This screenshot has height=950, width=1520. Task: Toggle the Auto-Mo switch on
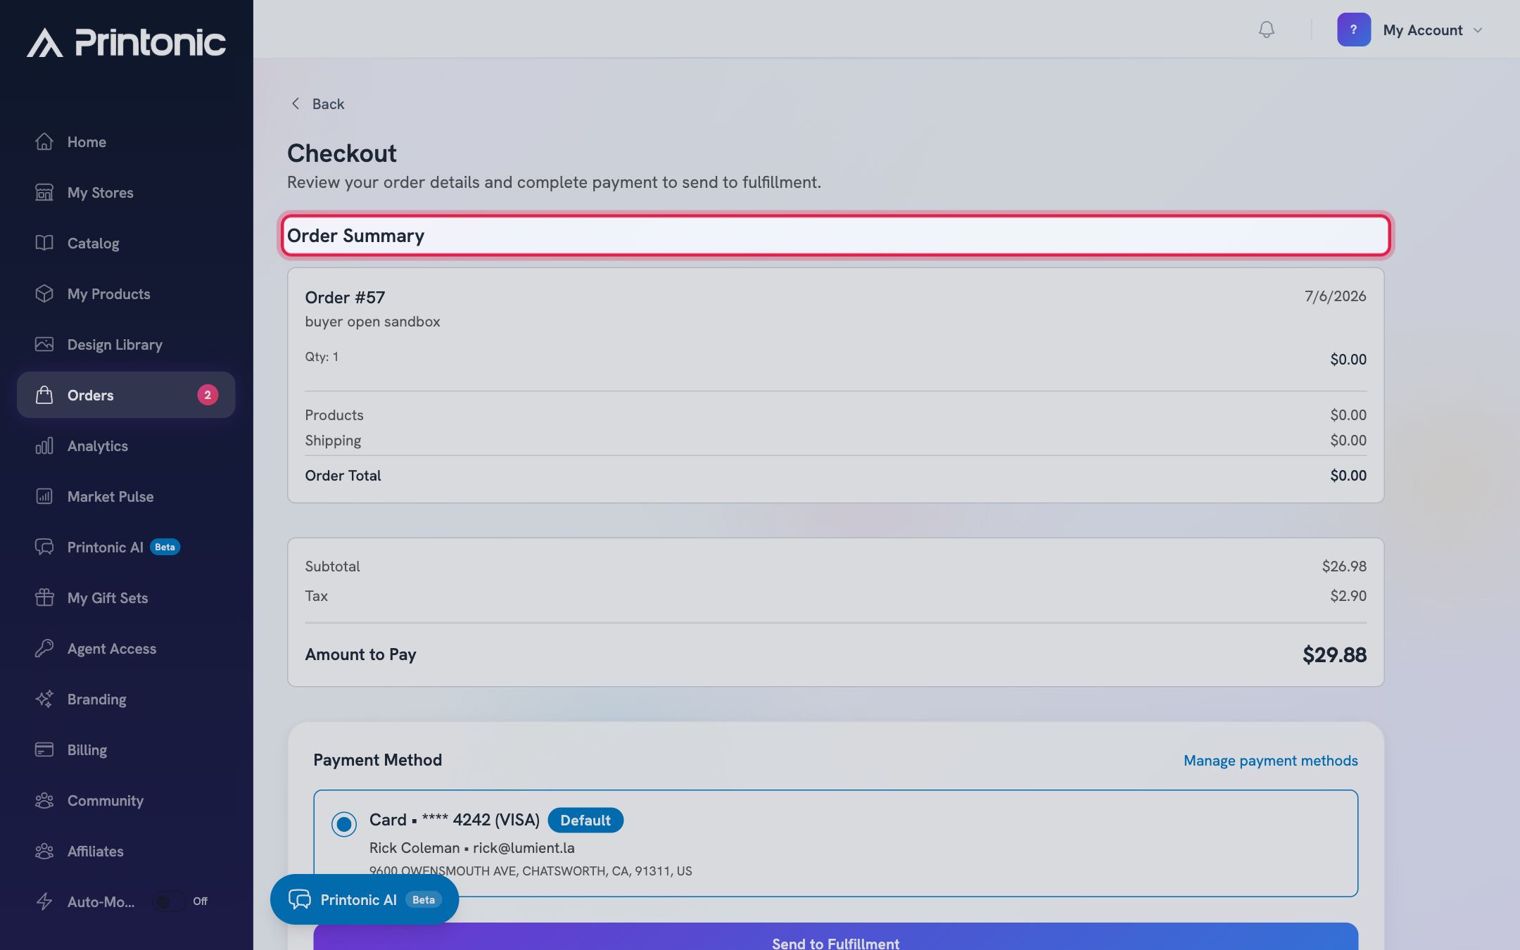pyautogui.click(x=170, y=901)
